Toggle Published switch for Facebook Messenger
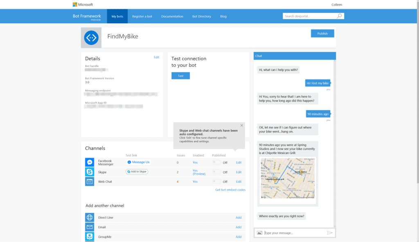 point(216,162)
